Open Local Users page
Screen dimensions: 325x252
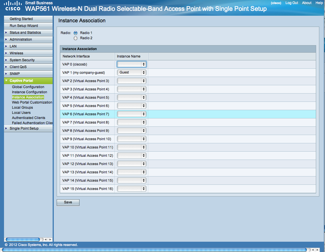click(21, 113)
